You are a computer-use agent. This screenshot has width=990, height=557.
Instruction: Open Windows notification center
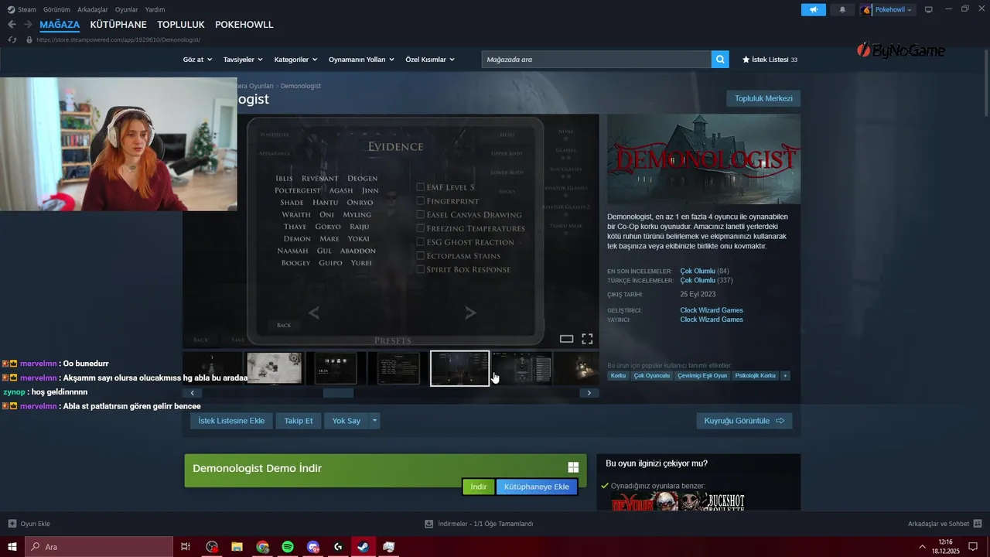pos(973,547)
